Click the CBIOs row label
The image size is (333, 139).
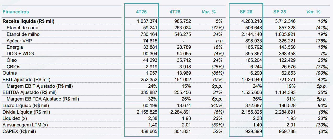click(x=14, y=67)
